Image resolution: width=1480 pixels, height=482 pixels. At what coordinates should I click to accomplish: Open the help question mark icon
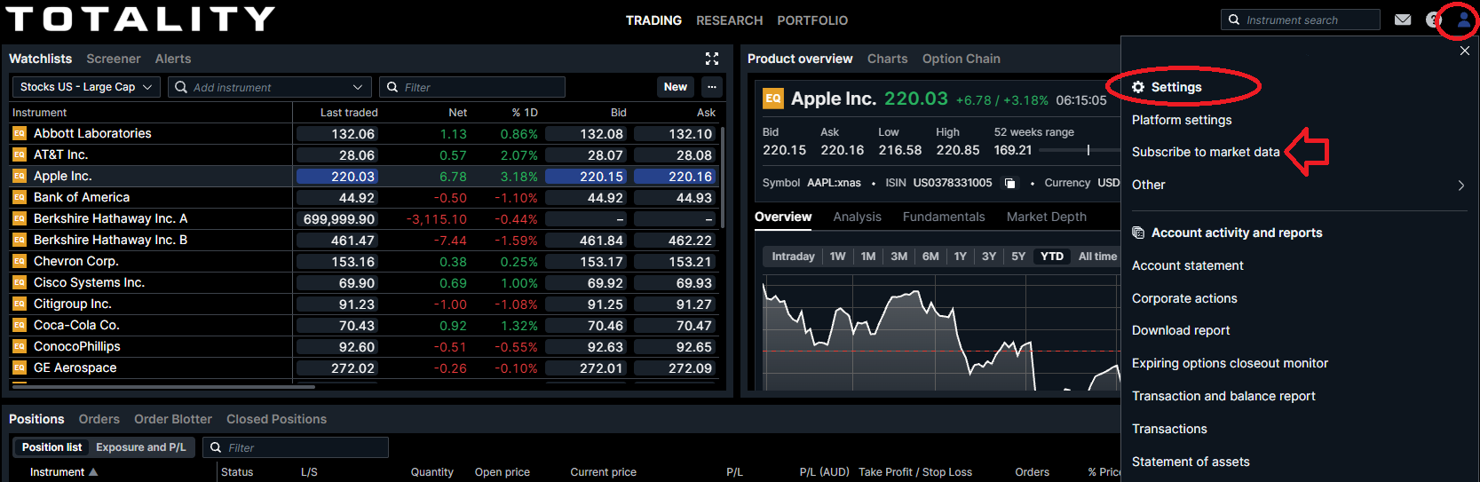pos(1432,20)
